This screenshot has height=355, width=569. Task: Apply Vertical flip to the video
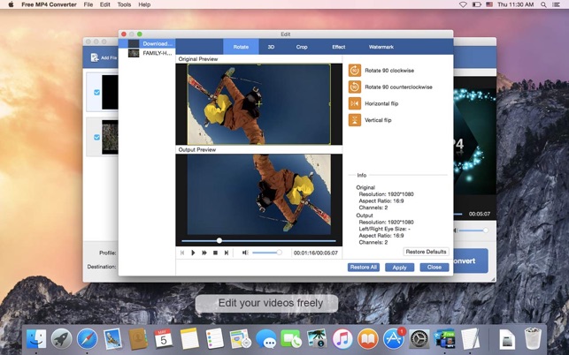coord(355,119)
